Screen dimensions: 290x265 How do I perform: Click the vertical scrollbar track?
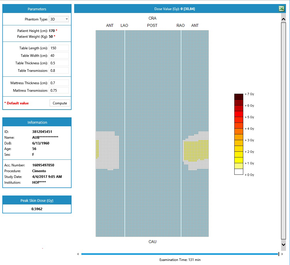283,130
